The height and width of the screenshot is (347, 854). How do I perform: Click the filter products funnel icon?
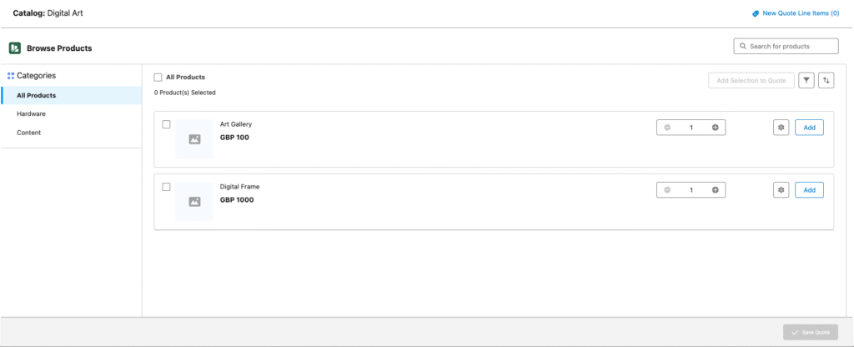pyautogui.click(x=806, y=80)
